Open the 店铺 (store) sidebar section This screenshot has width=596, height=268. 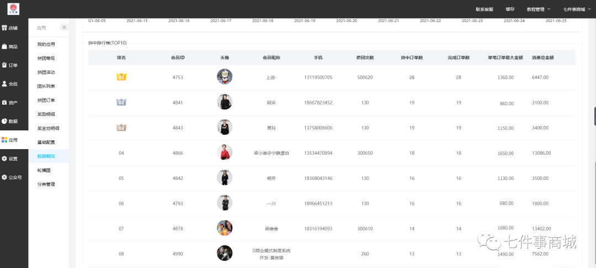click(10, 28)
